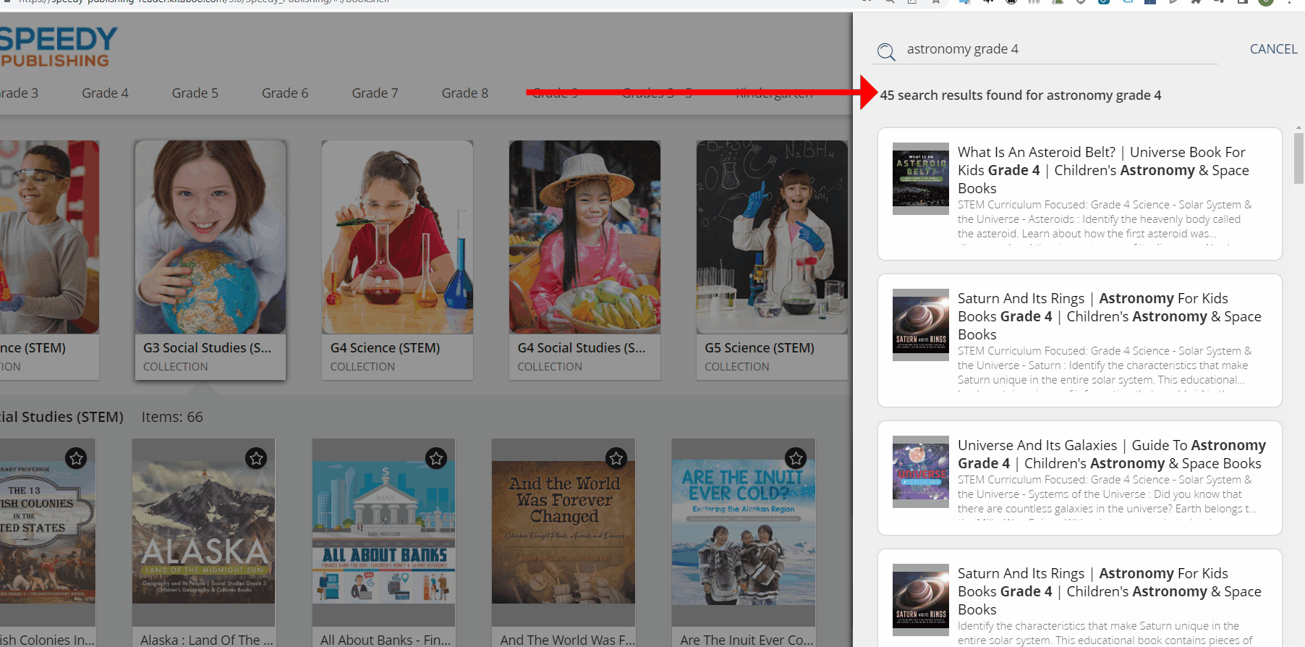Click the results scrollbar up arrow

1298,127
